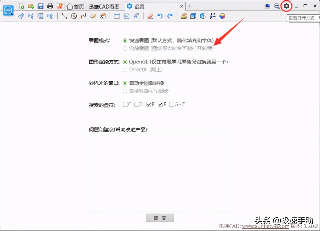Screen dimensions: 320x231
Task: Click the undo arrow icon
Action: tap(160, 16)
